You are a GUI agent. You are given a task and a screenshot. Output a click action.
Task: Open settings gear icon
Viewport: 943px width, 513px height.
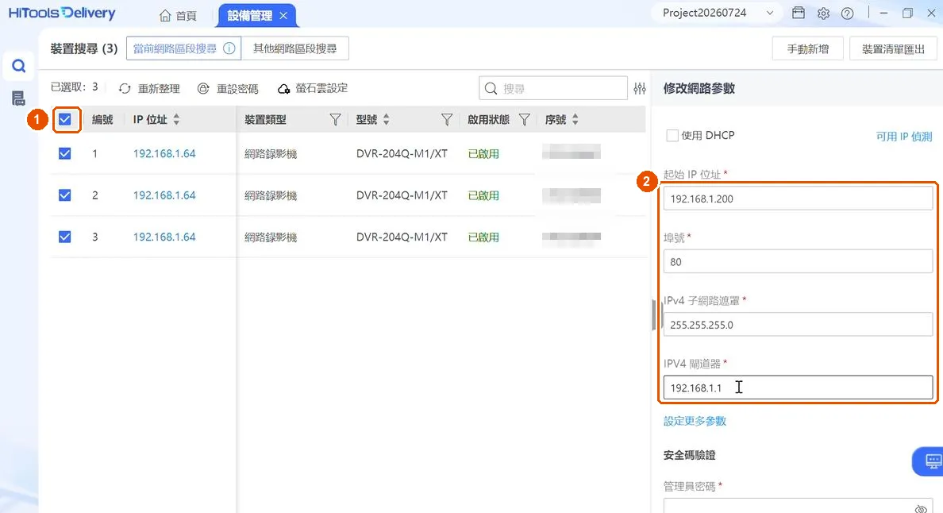(823, 13)
